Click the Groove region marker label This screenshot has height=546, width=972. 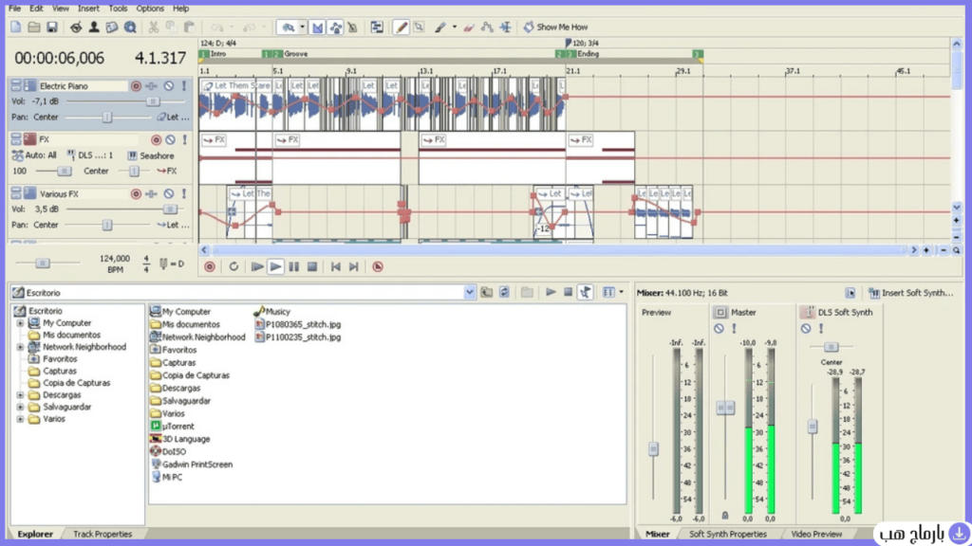coord(296,54)
